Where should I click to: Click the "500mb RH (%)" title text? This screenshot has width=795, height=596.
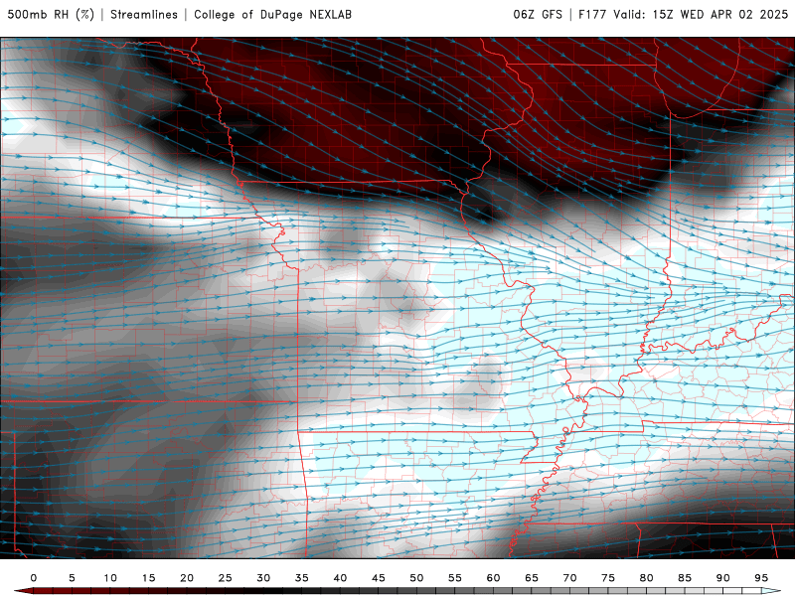pyautogui.click(x=51, y=15)
